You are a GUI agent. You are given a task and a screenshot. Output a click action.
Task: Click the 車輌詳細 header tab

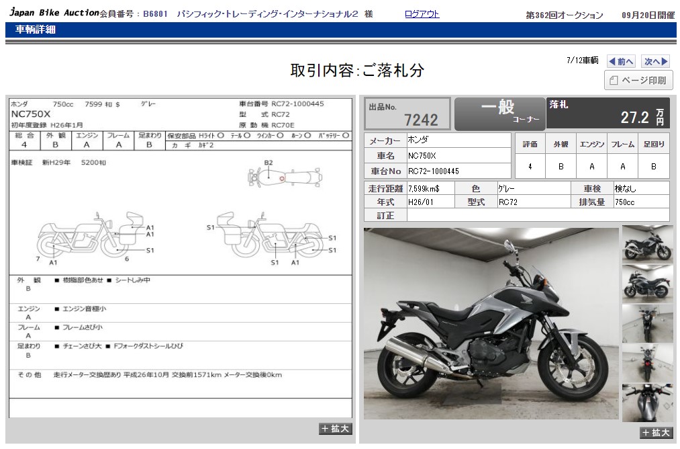click(36, 30)
